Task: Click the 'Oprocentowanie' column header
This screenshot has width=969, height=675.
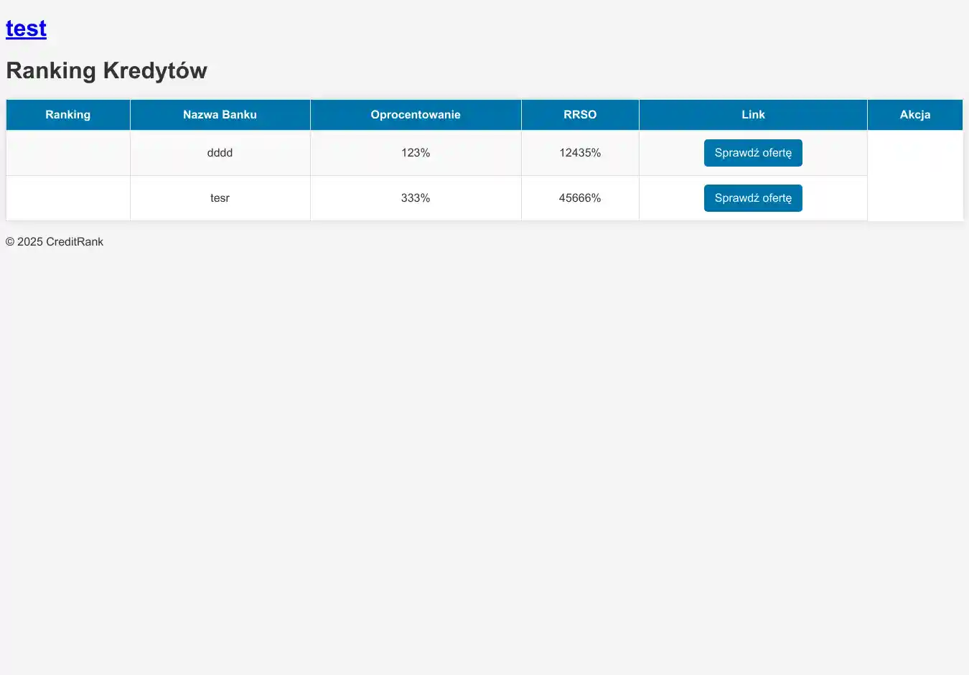Action: (x=416, y=115)
